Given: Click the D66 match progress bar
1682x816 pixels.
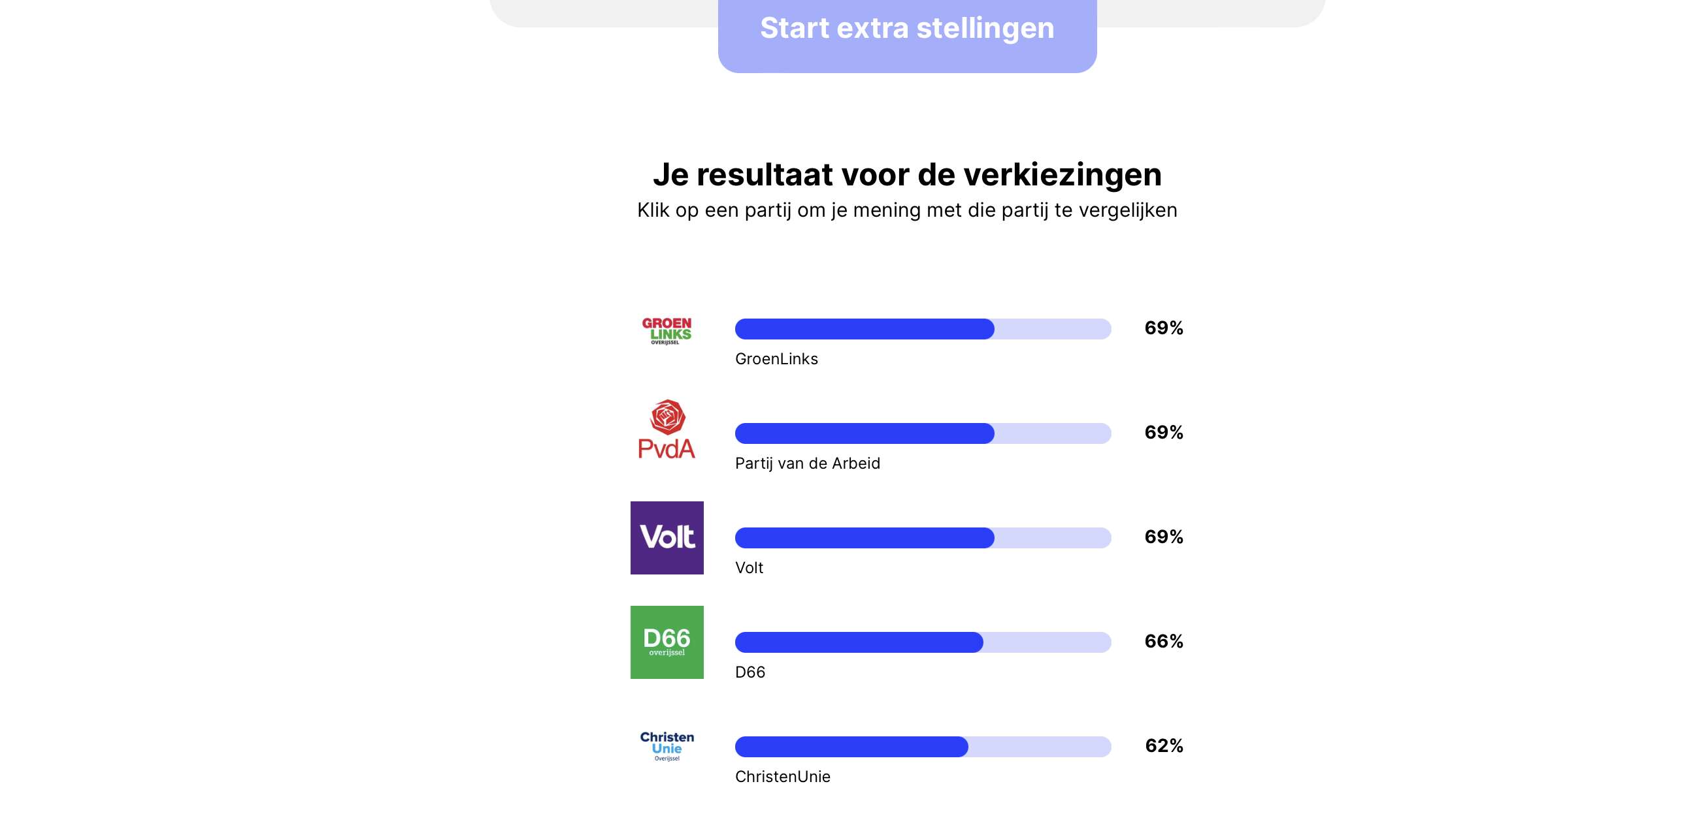Looking at the screenshot, I should tap(923, 642).
